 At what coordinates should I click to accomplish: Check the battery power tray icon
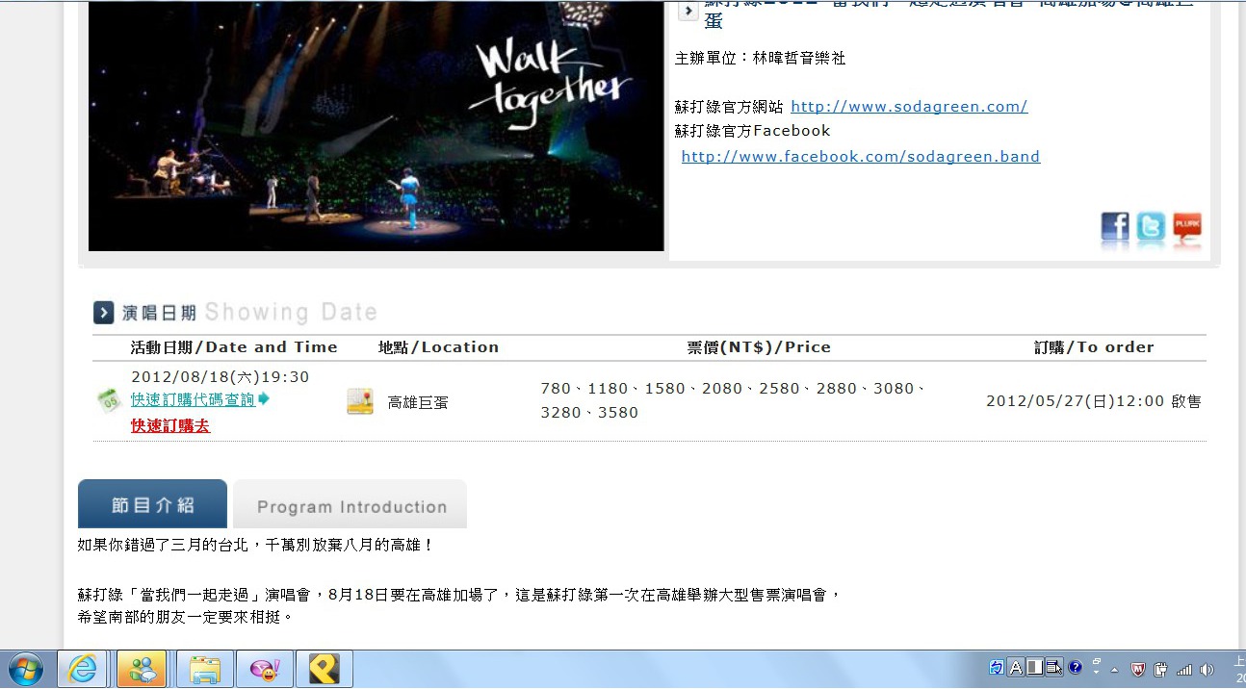pos(1161,669)
